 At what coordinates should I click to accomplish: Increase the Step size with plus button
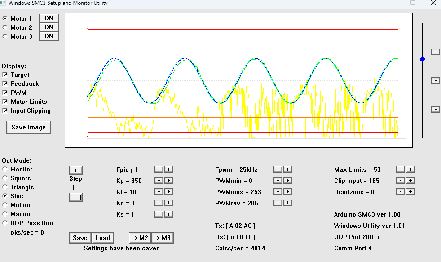[75, 170]
